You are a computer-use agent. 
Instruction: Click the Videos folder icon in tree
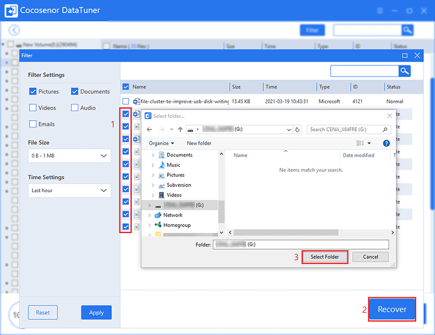[x=161, y=195]
